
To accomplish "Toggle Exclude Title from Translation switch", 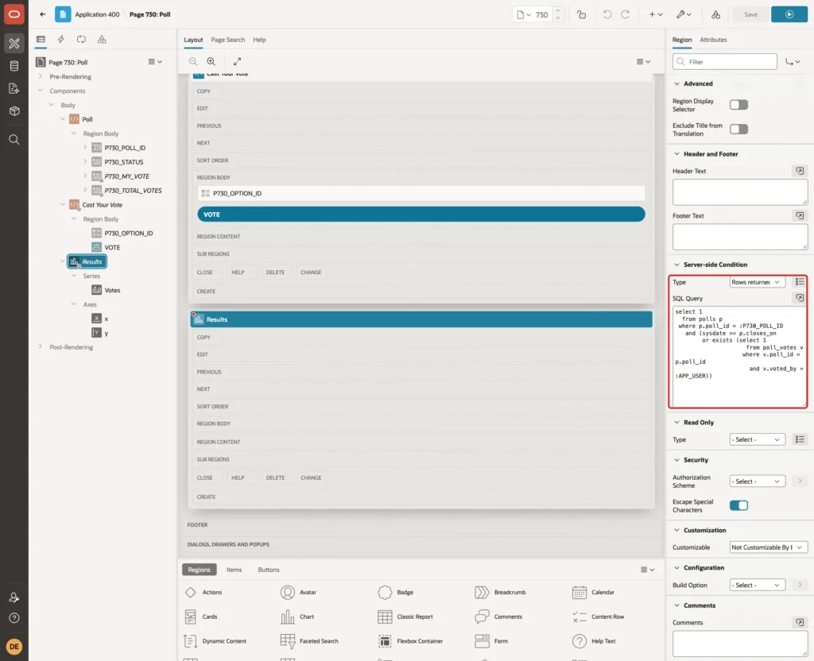I will coord(738,129).
